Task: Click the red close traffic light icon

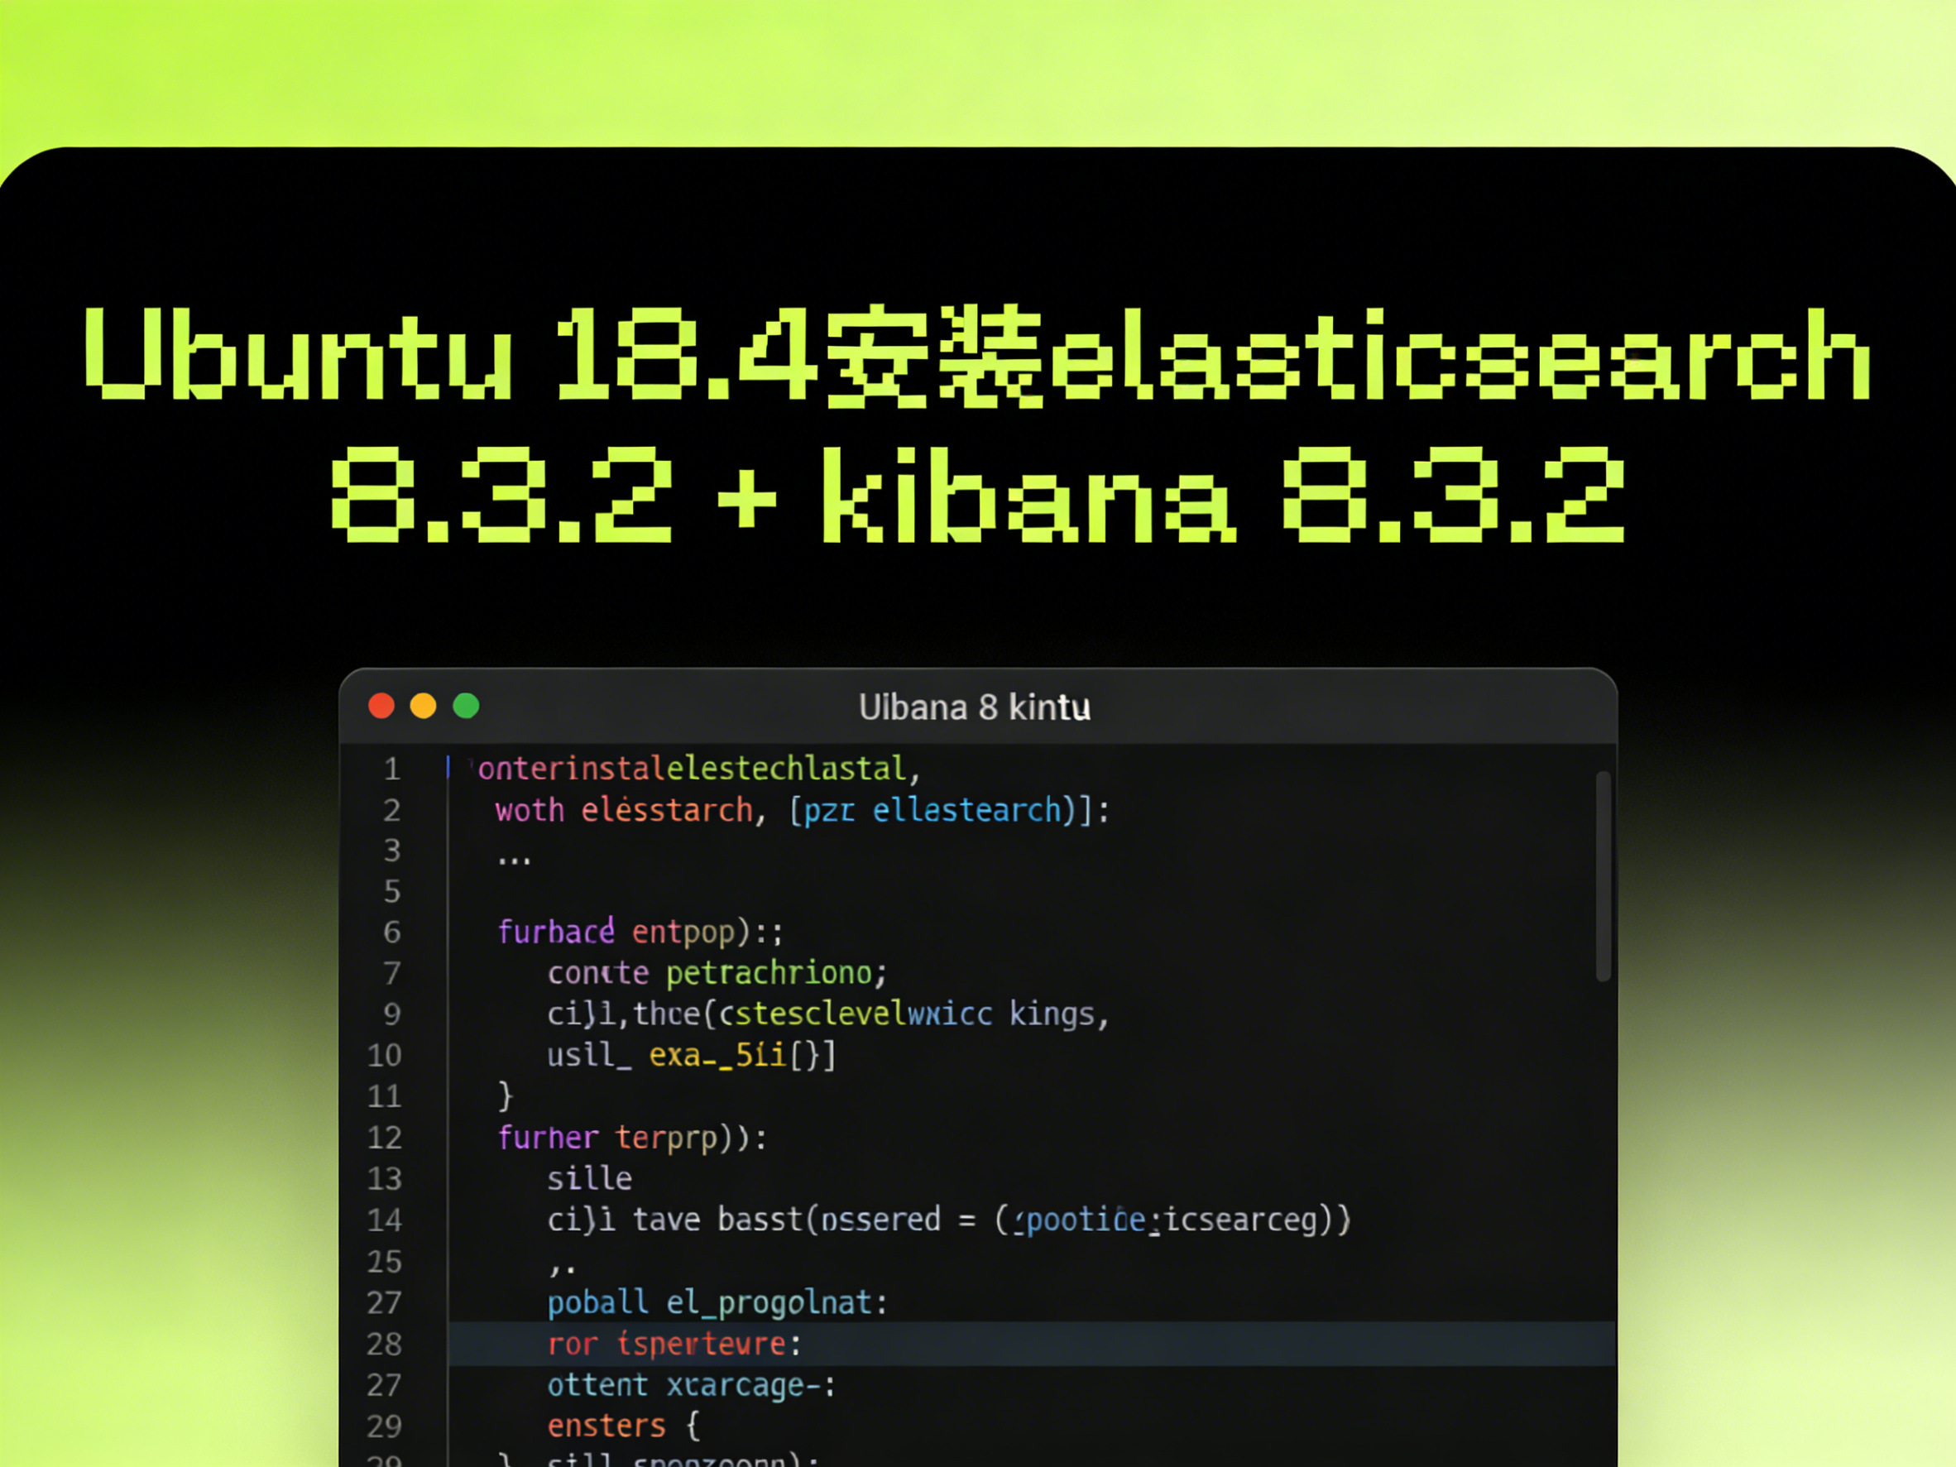Action: click(x=381, y=706)
